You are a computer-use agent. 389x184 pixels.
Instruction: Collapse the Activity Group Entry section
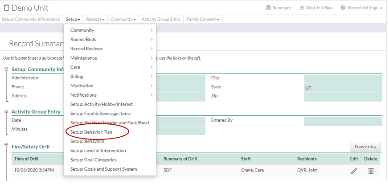[x=6, y=110]
